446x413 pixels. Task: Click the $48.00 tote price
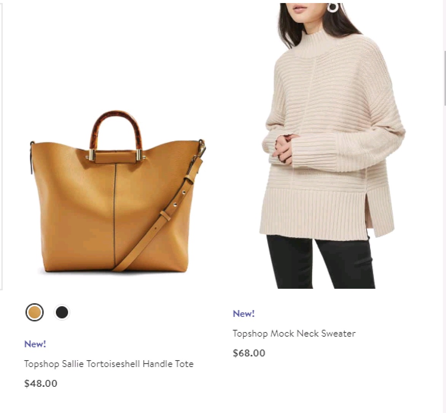tap(41, 383)
